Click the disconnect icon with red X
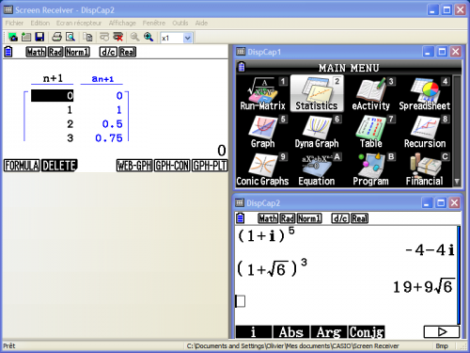470x353 pixels. 117,37
